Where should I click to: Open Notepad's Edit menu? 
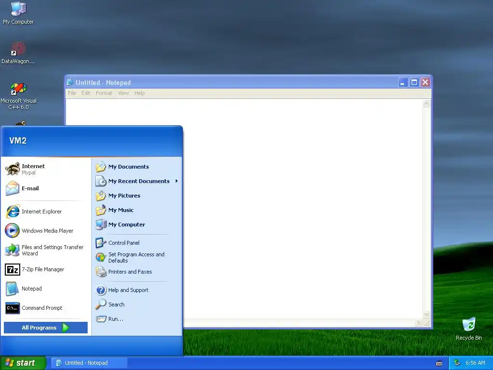86,93
